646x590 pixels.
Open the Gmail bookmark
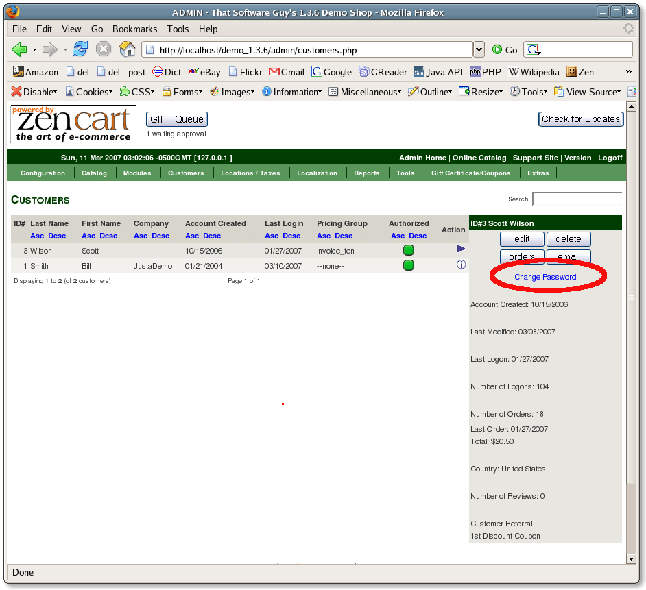tap(287, 72)
